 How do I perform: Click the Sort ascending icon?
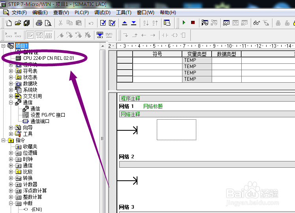click(x=146, y=23)
